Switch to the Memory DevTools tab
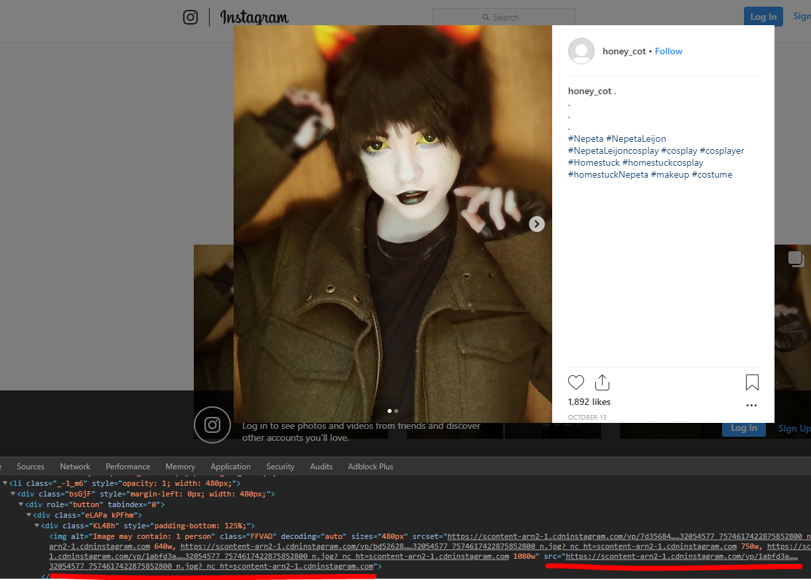The width and height of the screenshot is (811, 580). [181, 466]
